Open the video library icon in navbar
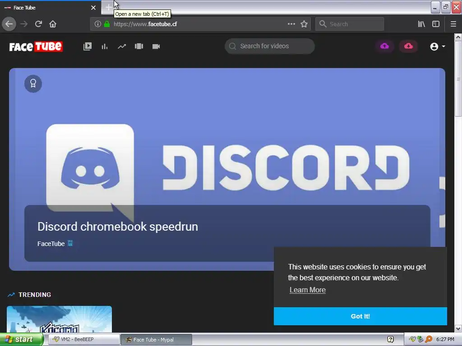Image resolution: width=462 pixels, height=346 pixels. 88,46
